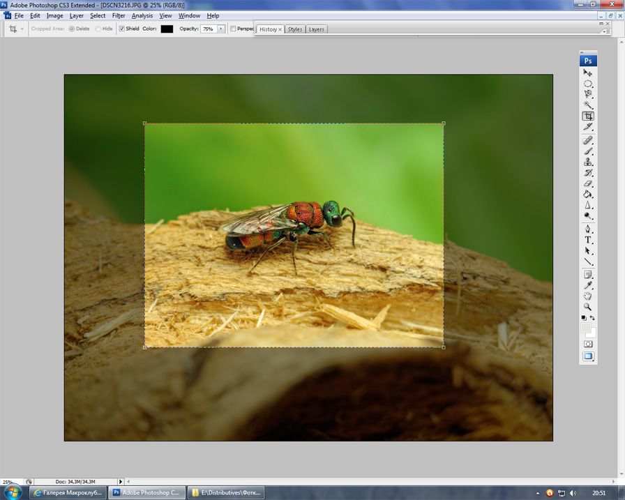Image resolution: width=625 pixels, height=500 pixels.
Task: Select the Eraser tool
Action: pos(588,183)
